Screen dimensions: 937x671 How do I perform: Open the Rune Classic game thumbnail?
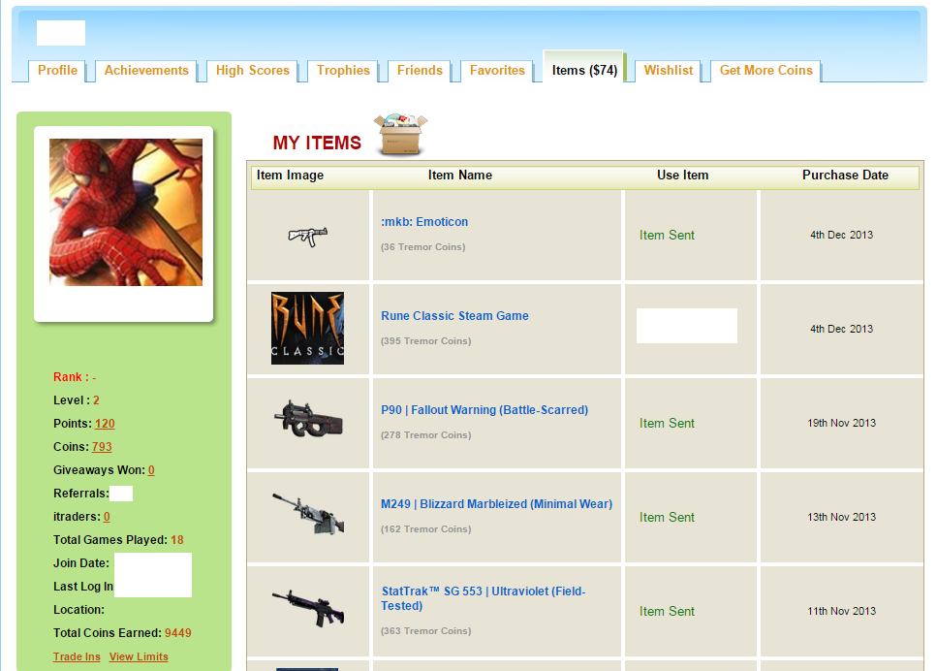[x=307, y=329]
